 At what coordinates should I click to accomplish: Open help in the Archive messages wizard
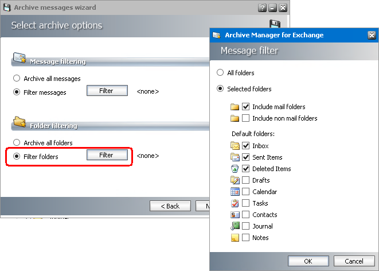coord(262,7)
